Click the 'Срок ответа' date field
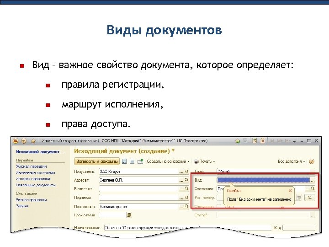The height and width of the screenshot is (247, 329). point(112,215)
